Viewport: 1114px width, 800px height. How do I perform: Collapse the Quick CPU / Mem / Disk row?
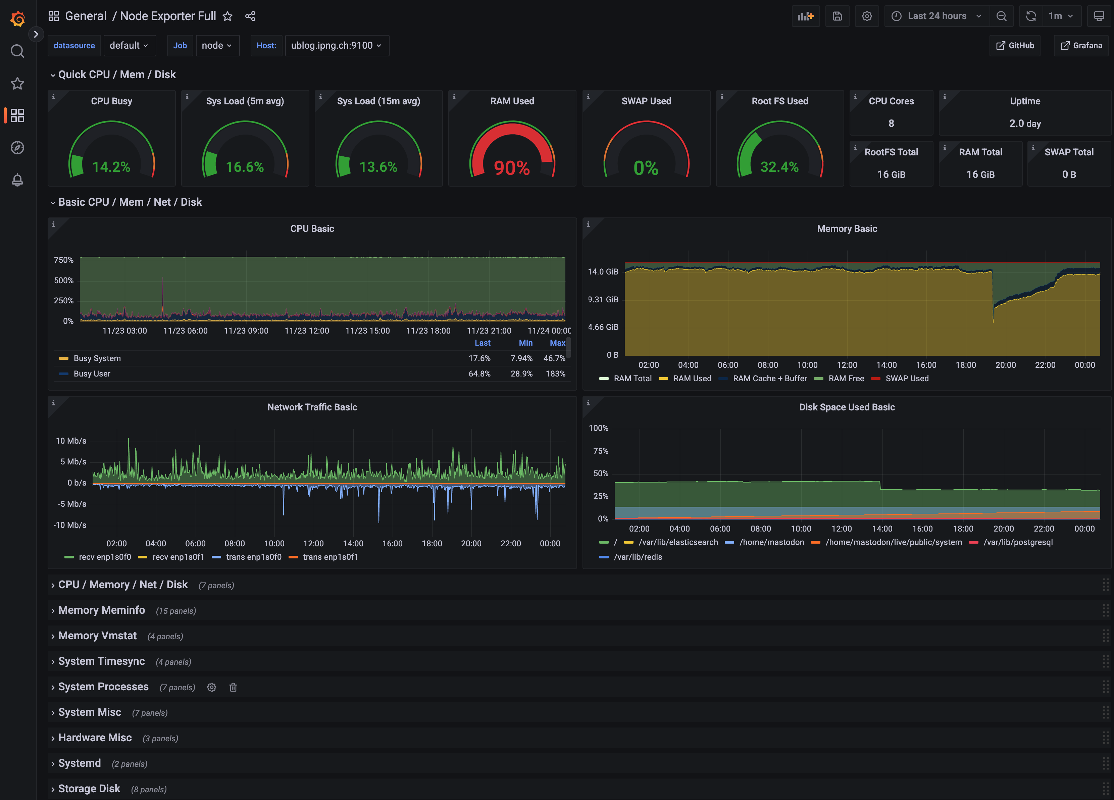(x=116, y=74)
